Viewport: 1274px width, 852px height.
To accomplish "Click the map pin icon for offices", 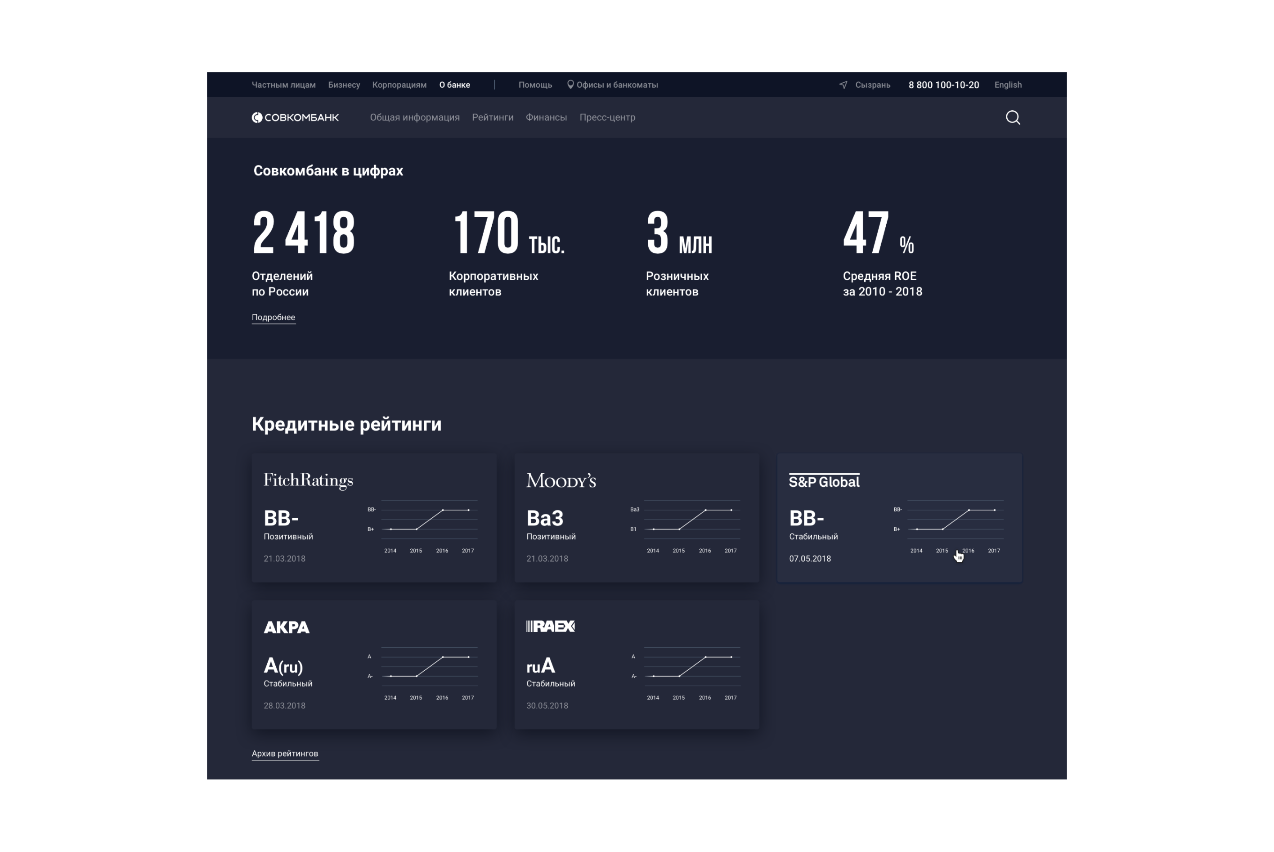I will tap(570, 84).
